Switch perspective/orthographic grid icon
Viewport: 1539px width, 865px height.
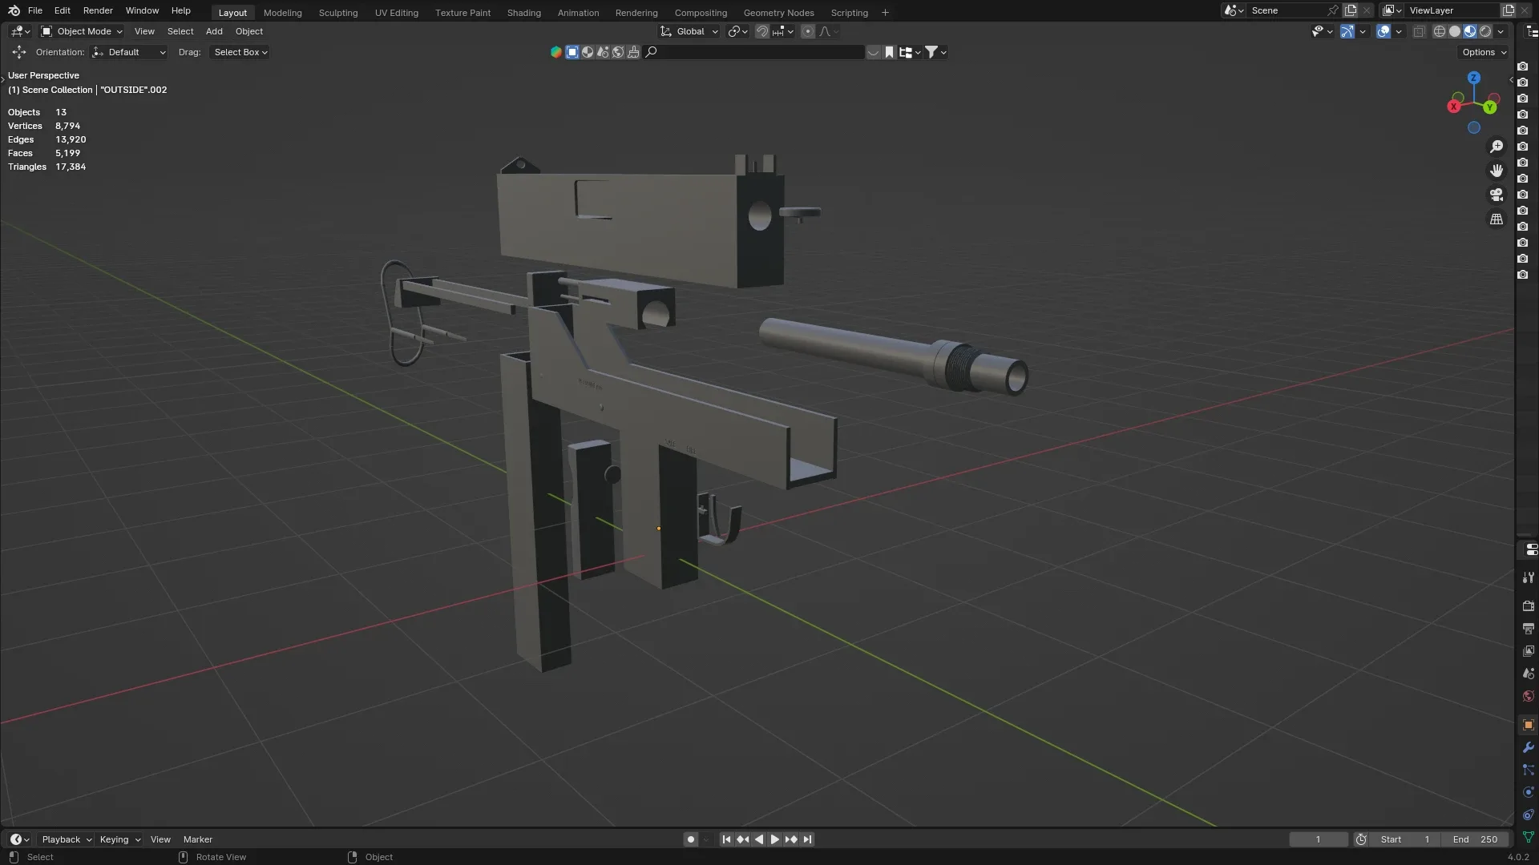point(1497,219)
